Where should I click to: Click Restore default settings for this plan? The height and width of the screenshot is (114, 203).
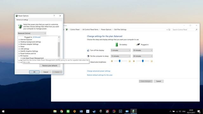point(100,75)
